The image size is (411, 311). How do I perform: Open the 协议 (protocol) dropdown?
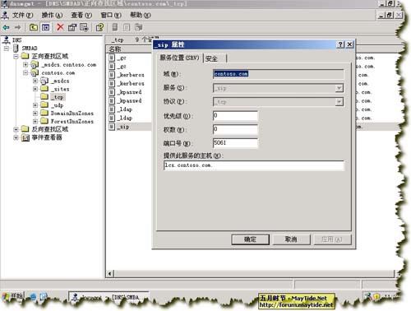pos(339,102)
